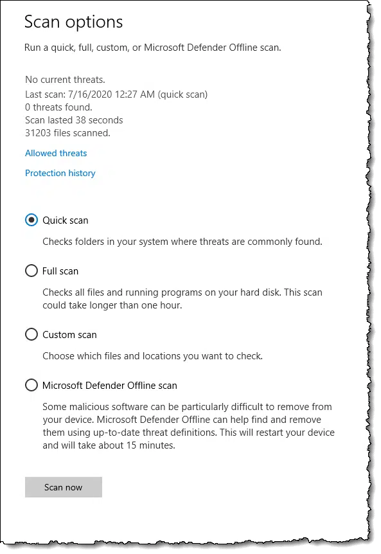Click the 'Scan lasted 38 seconds' text

[x=74, y=120]
